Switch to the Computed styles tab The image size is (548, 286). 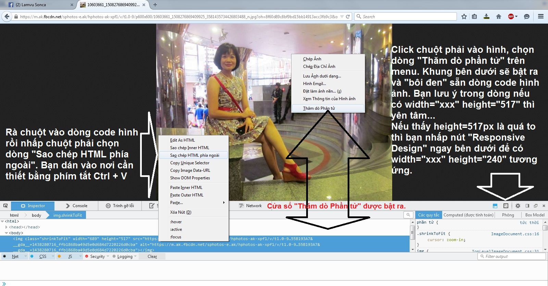[468, 215]
